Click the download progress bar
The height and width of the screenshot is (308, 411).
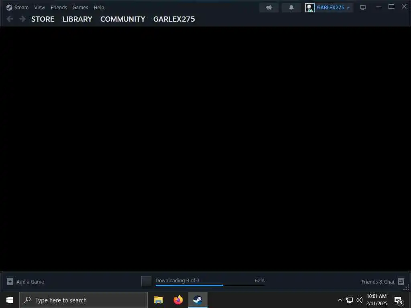point(210,285)
